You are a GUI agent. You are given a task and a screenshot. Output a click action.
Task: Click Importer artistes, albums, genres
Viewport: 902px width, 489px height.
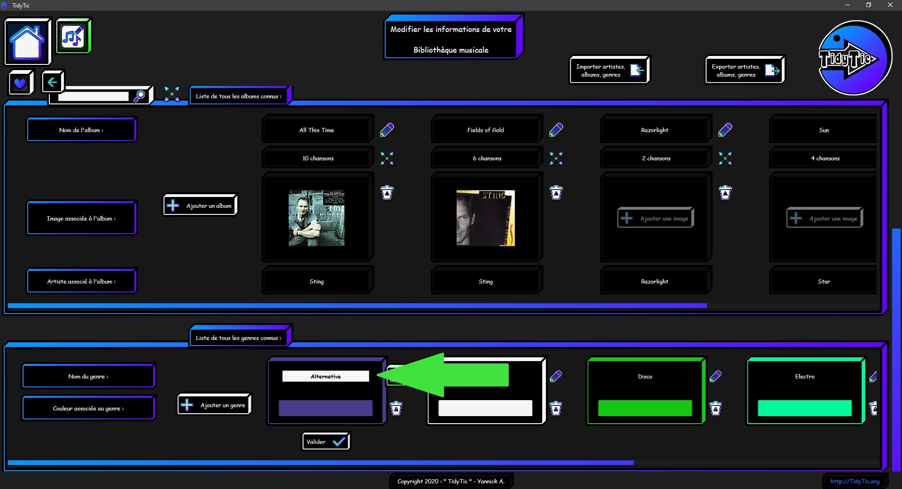click(609, 71)
